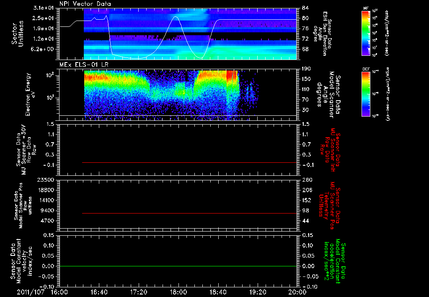This screenshot has height=297, width=429.
Task: Click the red line in Scanner Pos panel
Action: coord(189,213)
